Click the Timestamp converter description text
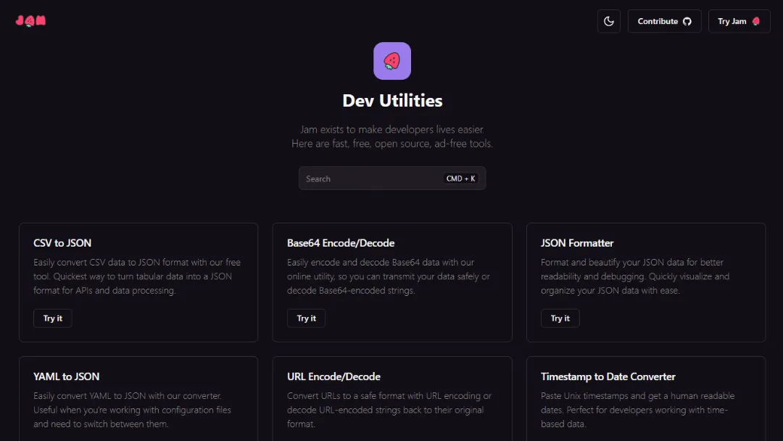 (638, 410)
